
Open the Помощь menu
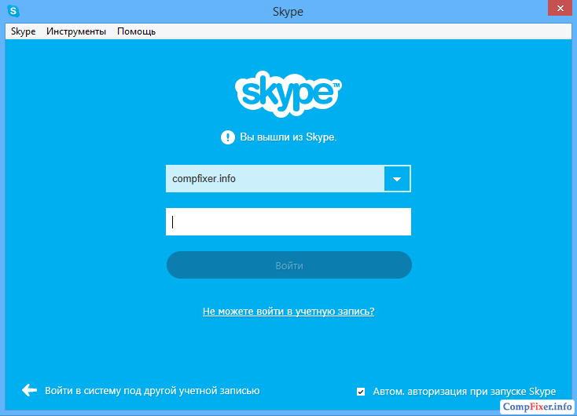pos(136,31)
